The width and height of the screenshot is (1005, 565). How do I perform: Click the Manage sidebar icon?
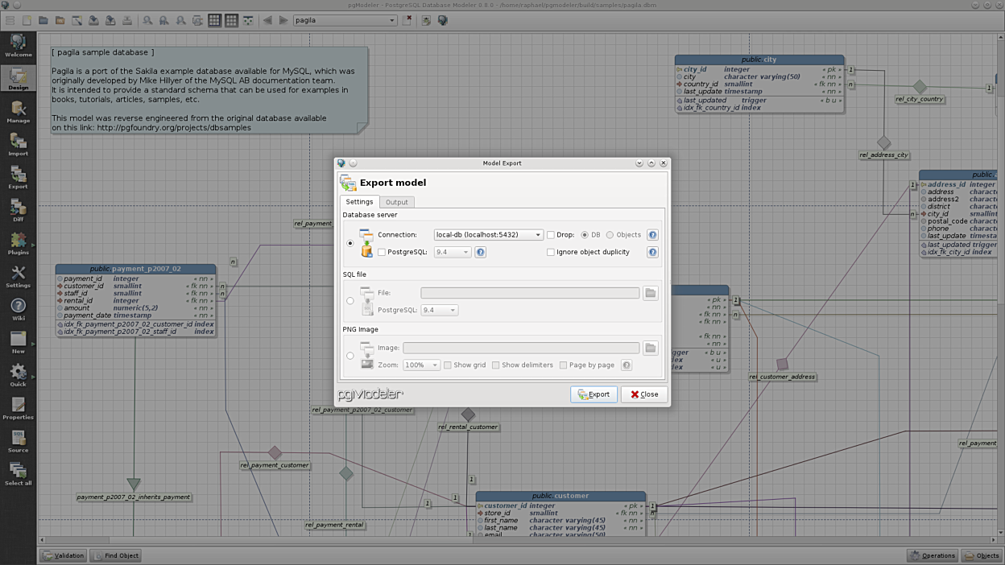coord(18,111)
